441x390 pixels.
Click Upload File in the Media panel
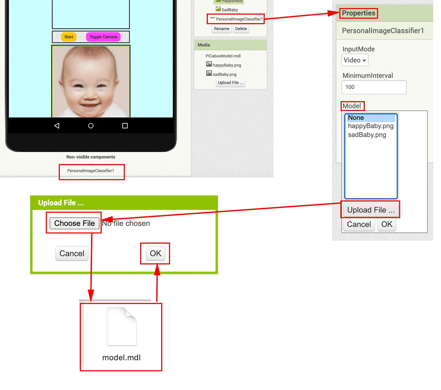click(230, 83)
